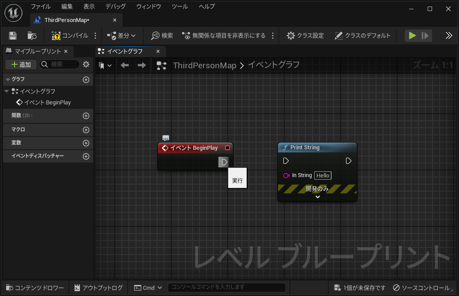The width and height of the screenshot is (459, 296).
Task: Focus the console command input field
Action: click(x=226, y=287)
